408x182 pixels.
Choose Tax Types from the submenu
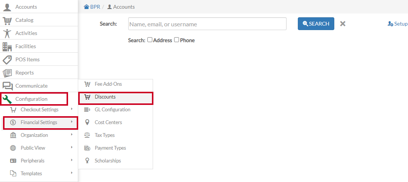(115, 135)
